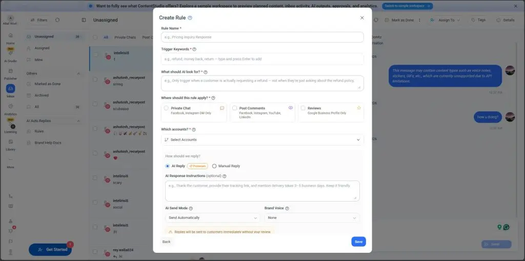This screenshot has width=525, height=261.
Task: Click Switch to sample workspace
Action: click(x=407, y=6)
